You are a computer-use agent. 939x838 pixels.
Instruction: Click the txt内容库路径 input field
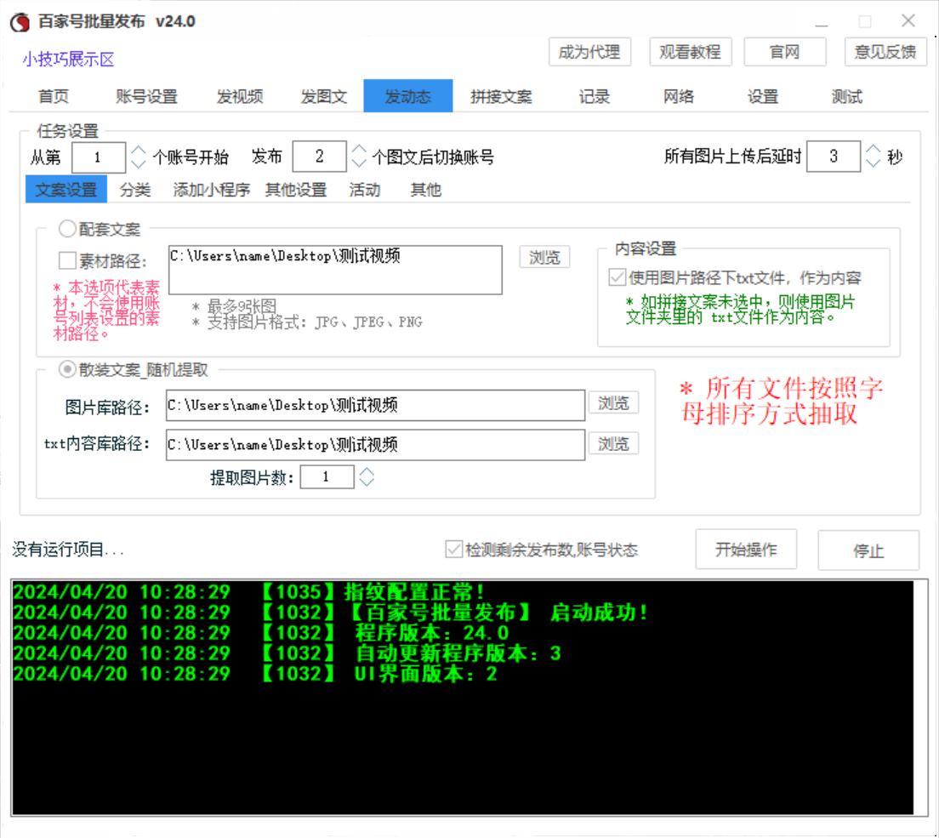[375, 445]
